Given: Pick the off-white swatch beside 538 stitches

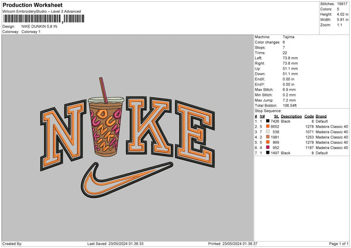Looking at the screenshot, I should point(268,132).
